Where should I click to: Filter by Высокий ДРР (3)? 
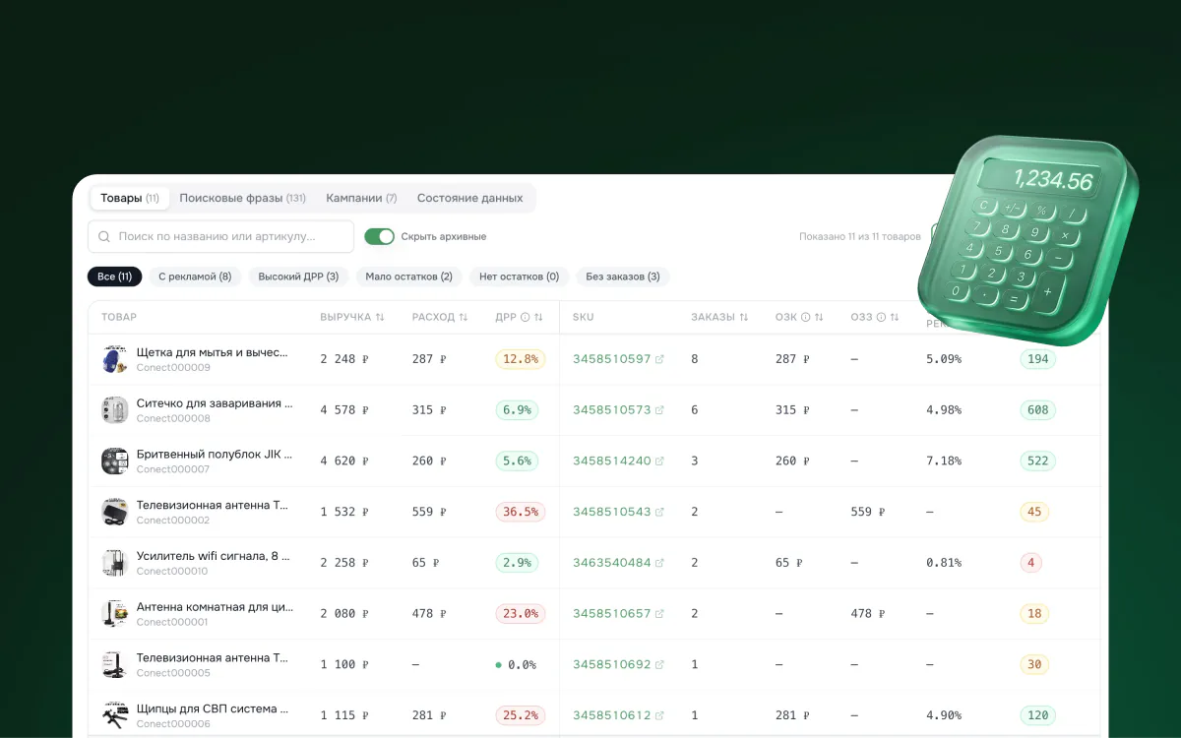point(298,277)
